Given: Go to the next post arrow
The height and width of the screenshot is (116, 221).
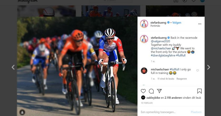Looking at the screenshot, I should 209,67.
